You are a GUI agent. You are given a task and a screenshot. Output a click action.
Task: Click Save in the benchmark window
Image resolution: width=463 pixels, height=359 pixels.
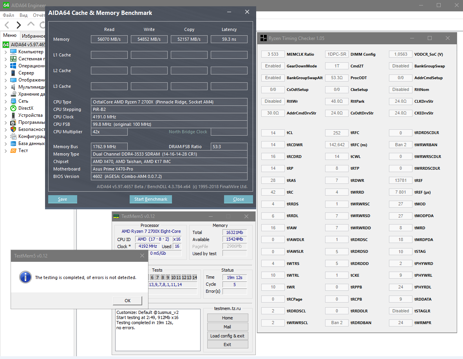(63, 199)
